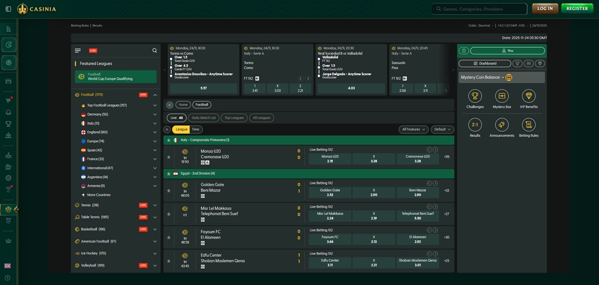The image size is (599, 285).
Task: Click the REGISTER button
Action: tap(577, 9)
